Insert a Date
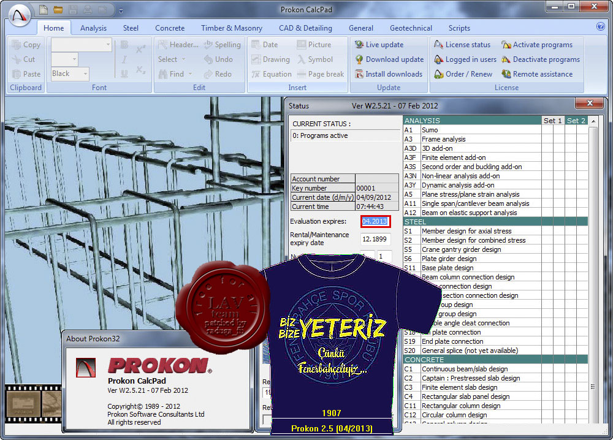Viewport: 613px width, 440px height. (x=265, y=45)
